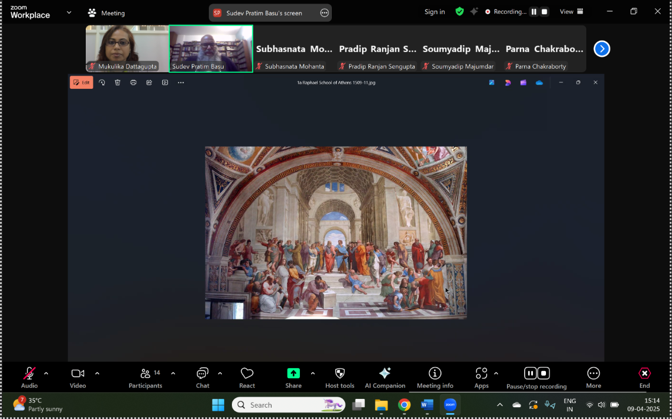Click the purple Clipchamp icon in Photos header

[x=524, y=82]
